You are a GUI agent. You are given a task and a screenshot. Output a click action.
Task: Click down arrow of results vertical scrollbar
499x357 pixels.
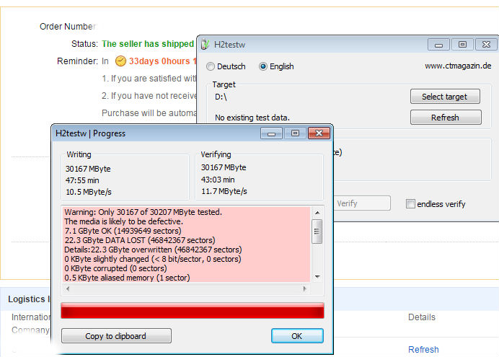317,277
